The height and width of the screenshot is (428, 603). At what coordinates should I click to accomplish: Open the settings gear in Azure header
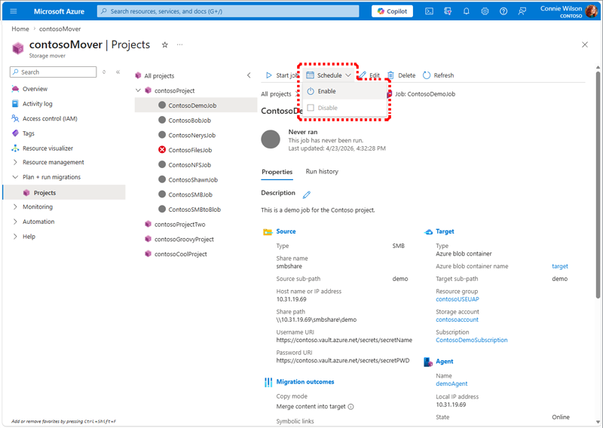(485, 11)
